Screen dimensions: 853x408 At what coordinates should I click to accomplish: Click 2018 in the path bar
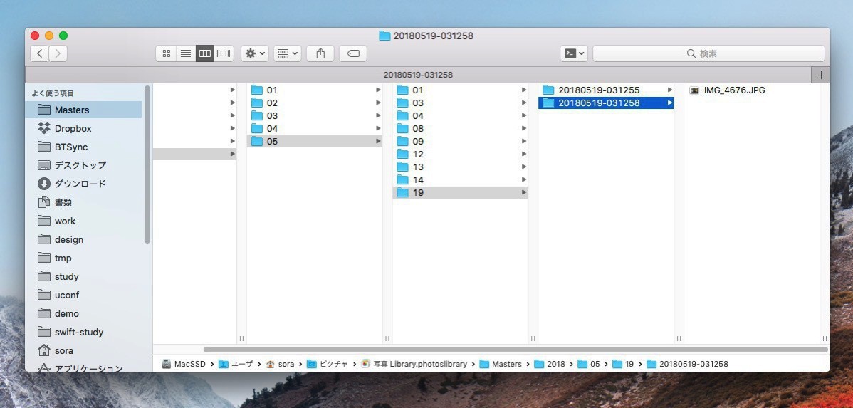tap(550, 364)
